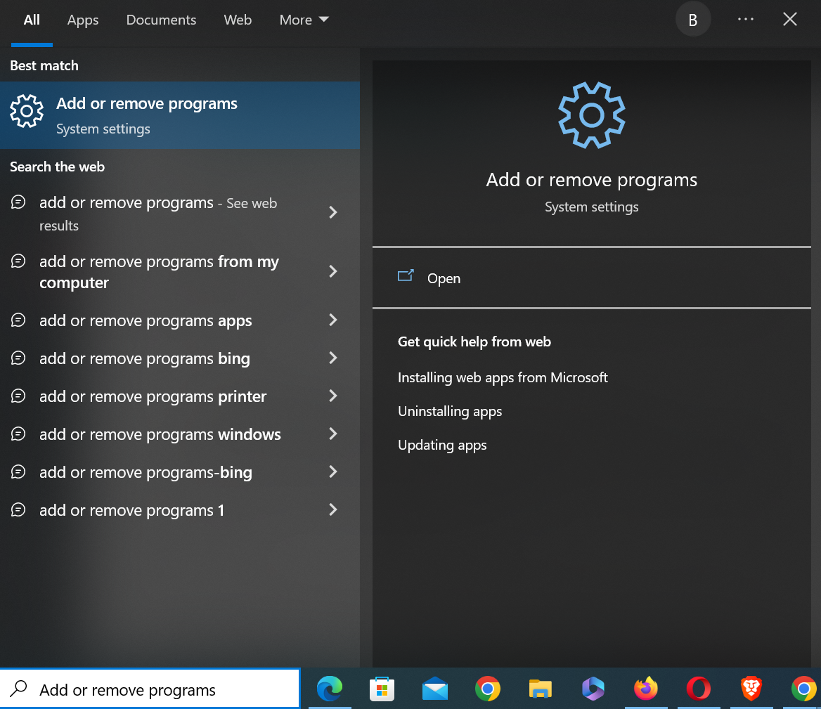Viewport: 821px width, 709px height.
Task: Click the taskbar search input field
Action: pyautogui.click(x=150, y=689)
